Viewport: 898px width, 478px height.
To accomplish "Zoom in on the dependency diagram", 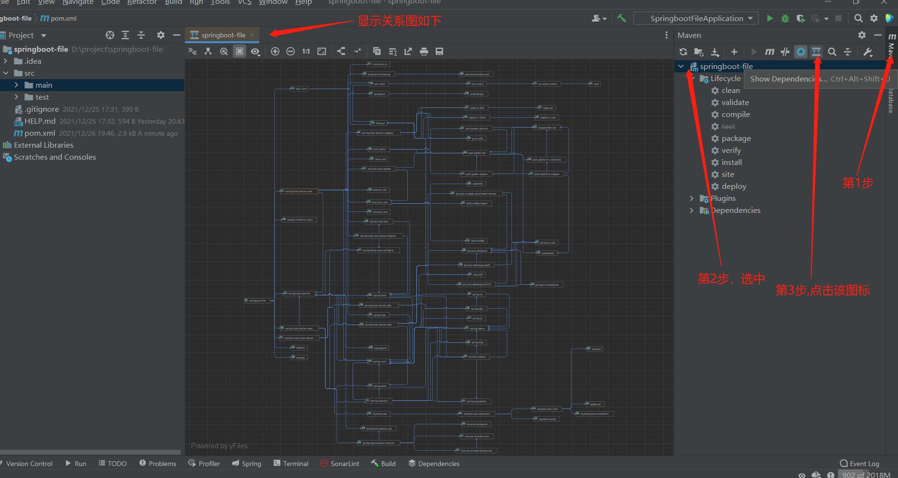I will coord(275,51).
